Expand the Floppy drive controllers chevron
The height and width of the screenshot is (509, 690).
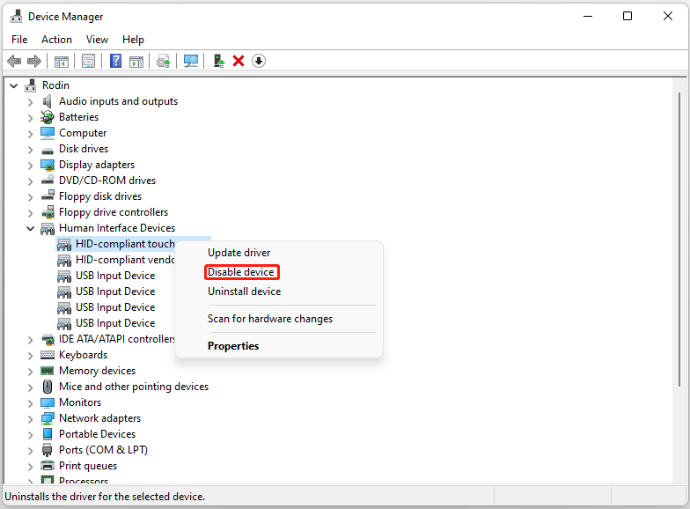[30, 213]
